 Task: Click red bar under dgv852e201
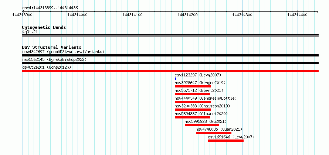pyautogui.click(x=170, y=71)
